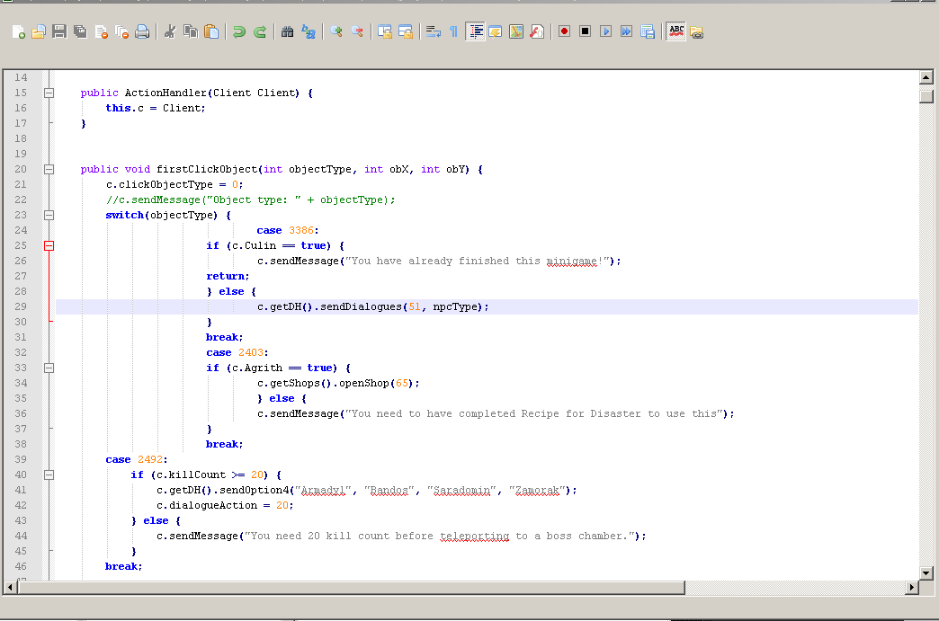The height and width of the screenshot is (621, 939).
Task: Click "case 2492:" on line 39
Action: click(137, 459)
